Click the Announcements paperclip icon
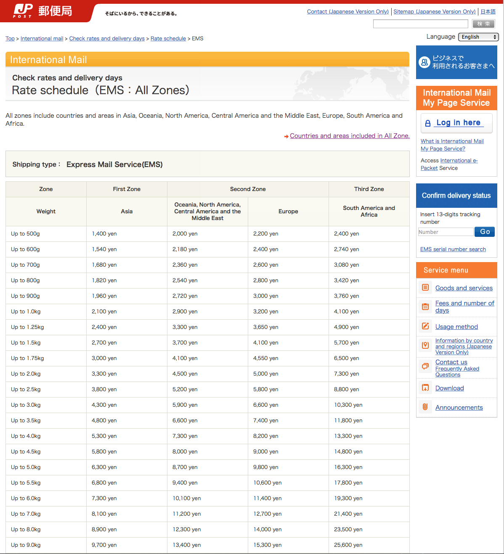Screen dimensions: 504x554 click(x=425, y=407)
